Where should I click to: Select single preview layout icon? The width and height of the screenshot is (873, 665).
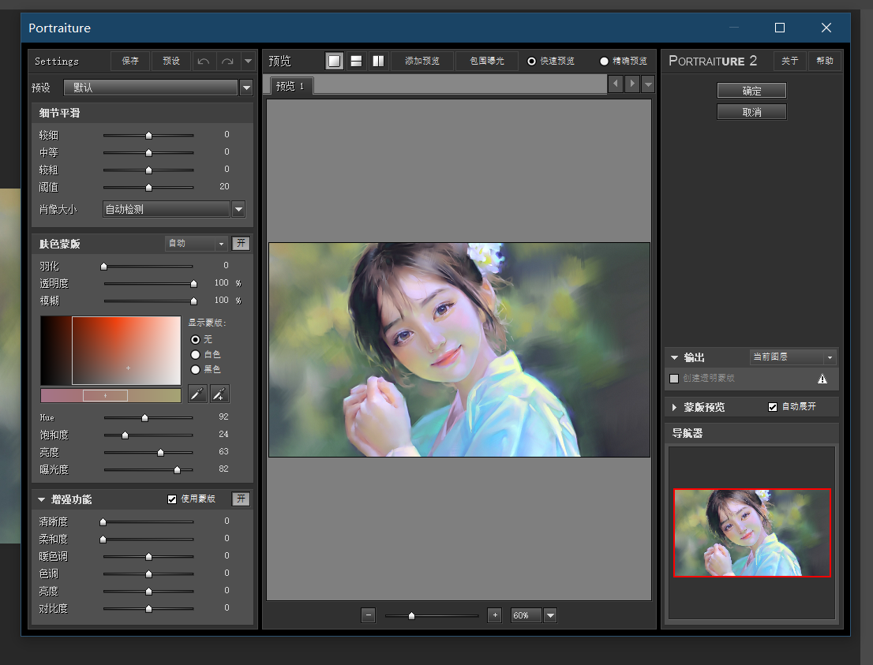(335, 62)
